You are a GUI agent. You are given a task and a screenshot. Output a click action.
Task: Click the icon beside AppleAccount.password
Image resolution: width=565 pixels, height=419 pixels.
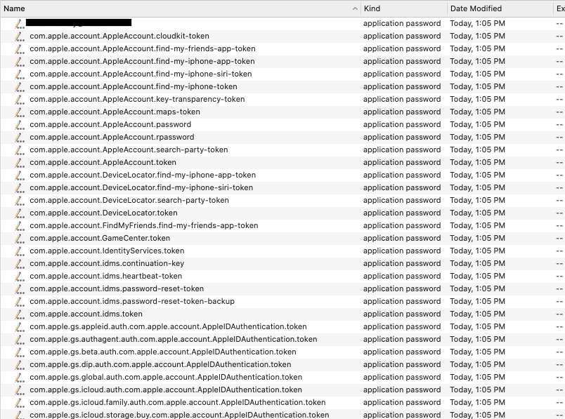coord(20,124)
